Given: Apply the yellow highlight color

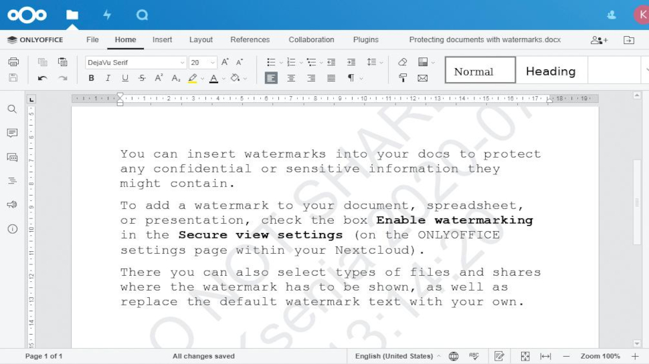Looking at the screenshot, I should (193, 78).
